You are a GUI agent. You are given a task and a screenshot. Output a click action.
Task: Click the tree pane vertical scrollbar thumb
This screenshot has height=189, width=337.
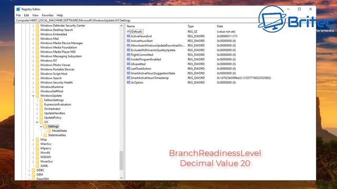[122, 160]
